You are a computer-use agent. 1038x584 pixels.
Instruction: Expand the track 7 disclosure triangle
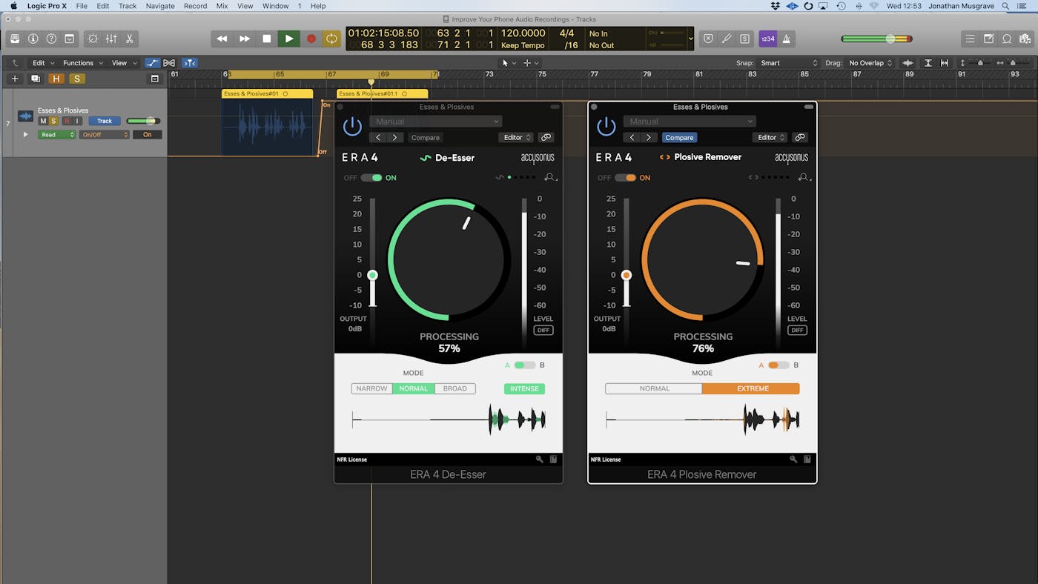tap(25, 134)
